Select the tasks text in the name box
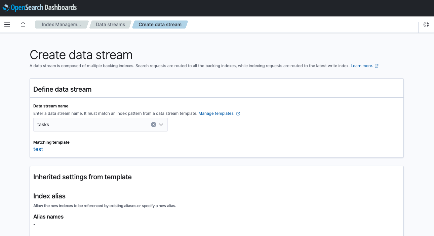This screenshot has height=236, width=434. [x=43, y=124]
